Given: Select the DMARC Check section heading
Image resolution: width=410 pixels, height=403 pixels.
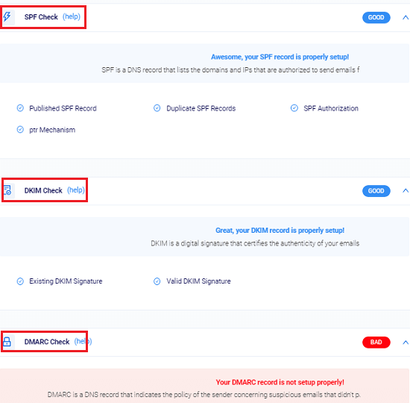Looking at the screenshot, I should click(47, 342).
